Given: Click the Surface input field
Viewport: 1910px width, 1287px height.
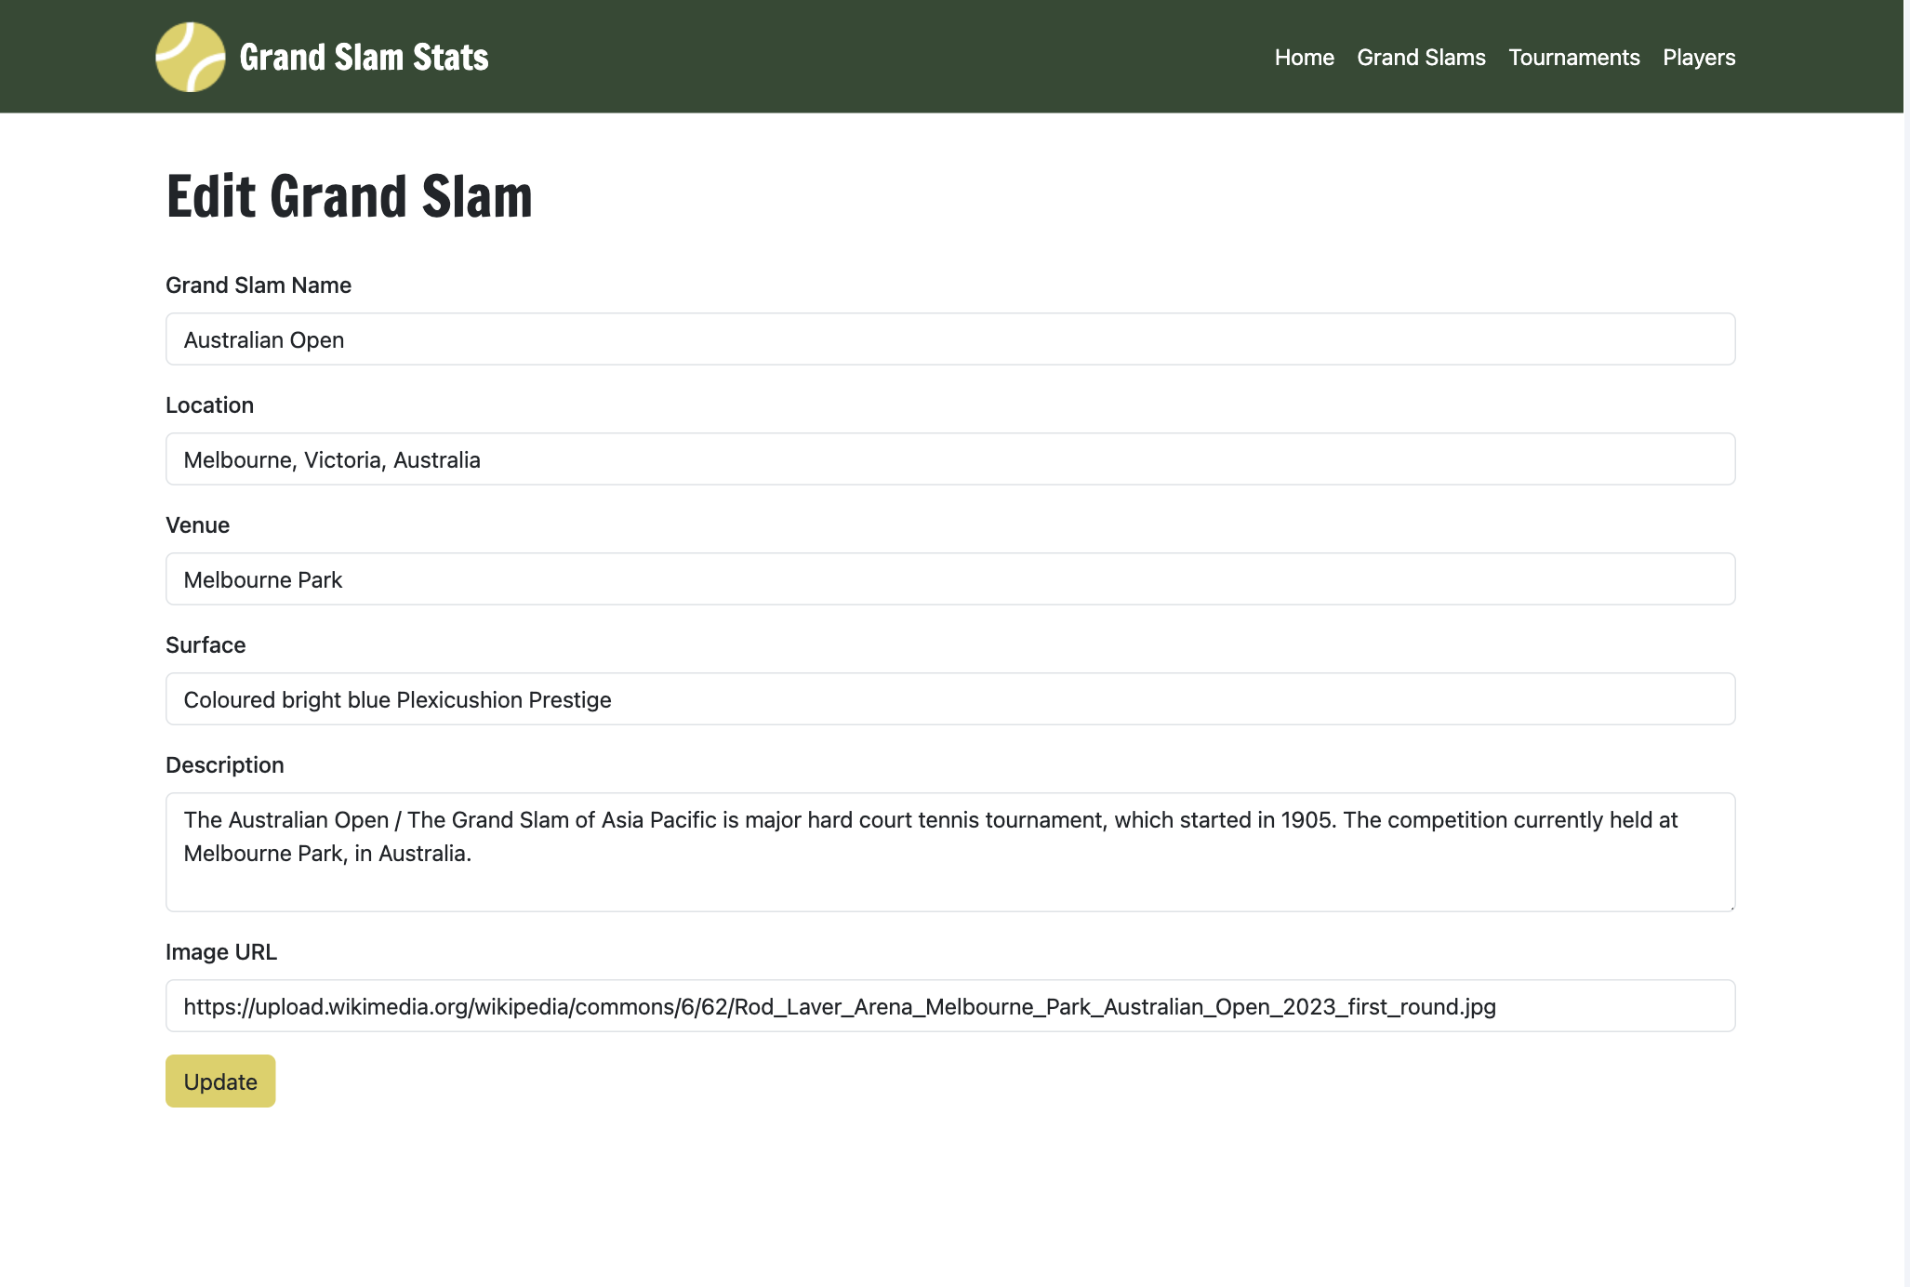Looking at the screenshot, I should click(948, 698).
